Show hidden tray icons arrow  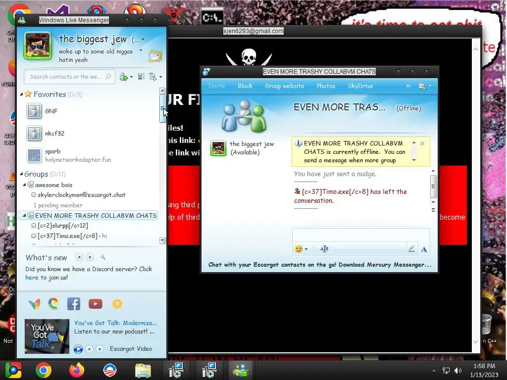[434, 371]
